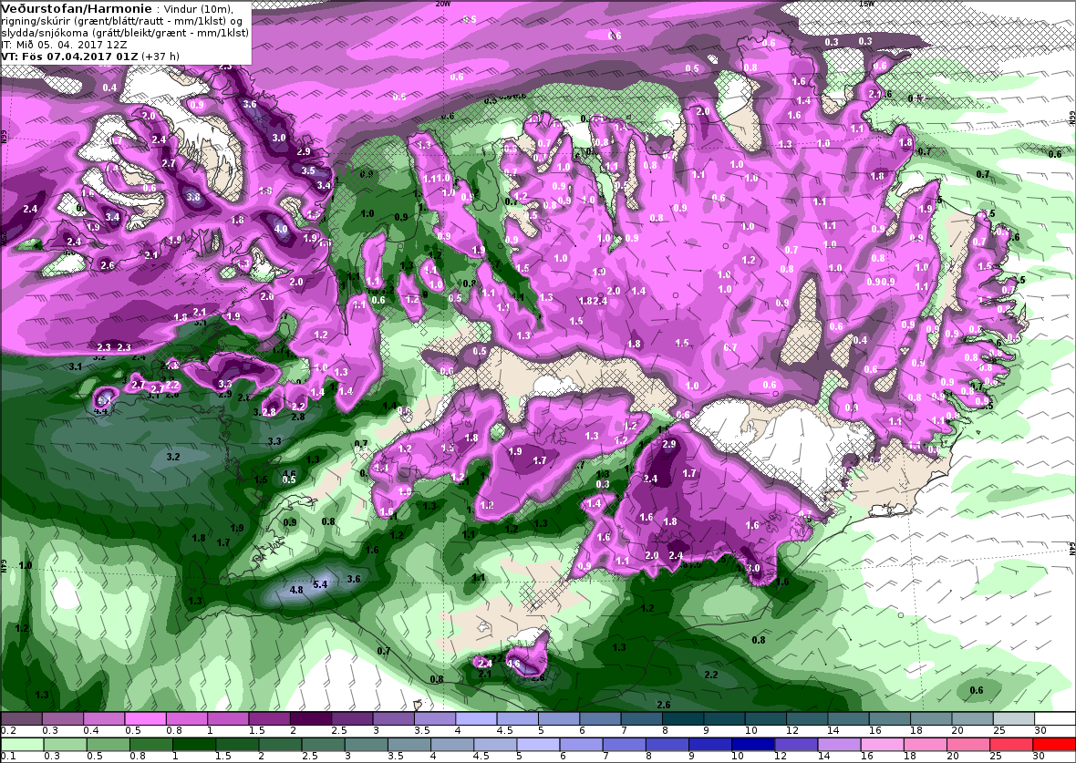Click the 0.8 forest green swatch in the lower row
The image size is (1076, 763).
click(x=151, y=745)
